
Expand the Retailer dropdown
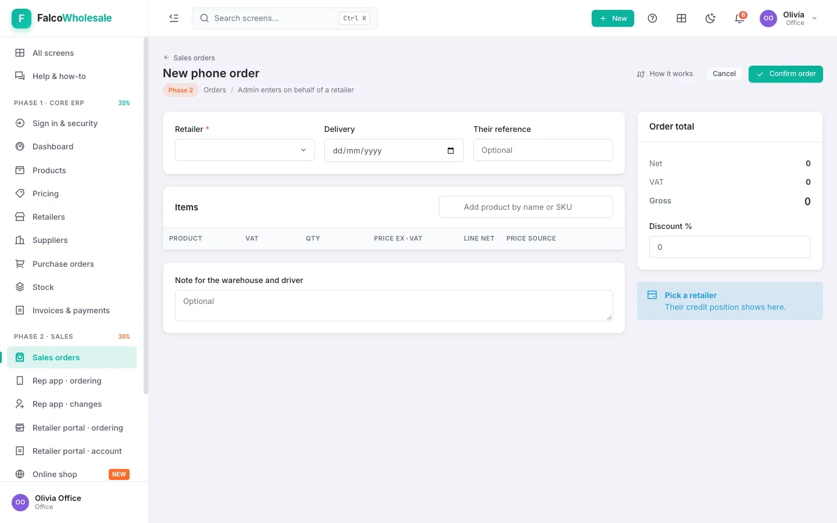pos(245,150)
